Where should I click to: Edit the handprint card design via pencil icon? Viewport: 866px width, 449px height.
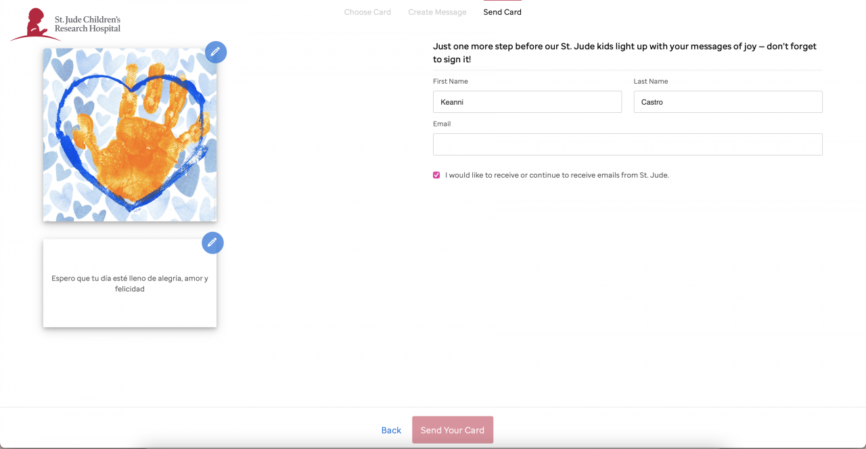tap(216, 52)
